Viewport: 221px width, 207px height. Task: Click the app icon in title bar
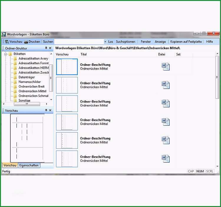pyautogui.click(x=4, y=34)
